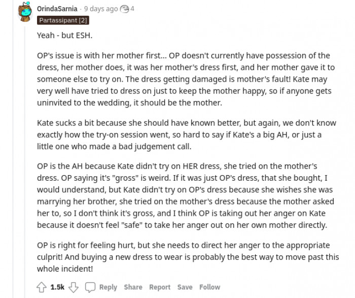Click the '9 days ago' timestamp

[101, 9]
